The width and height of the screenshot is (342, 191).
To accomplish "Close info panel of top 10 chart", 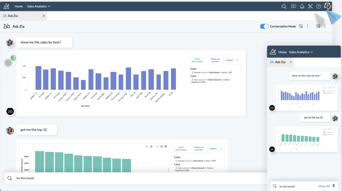I will click(x=221, y=149).
